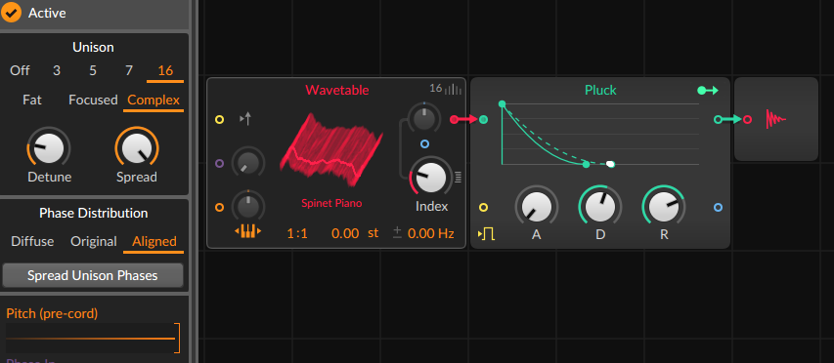Click the Index knob
Screen dimensions: 834x363
point(430,178)
